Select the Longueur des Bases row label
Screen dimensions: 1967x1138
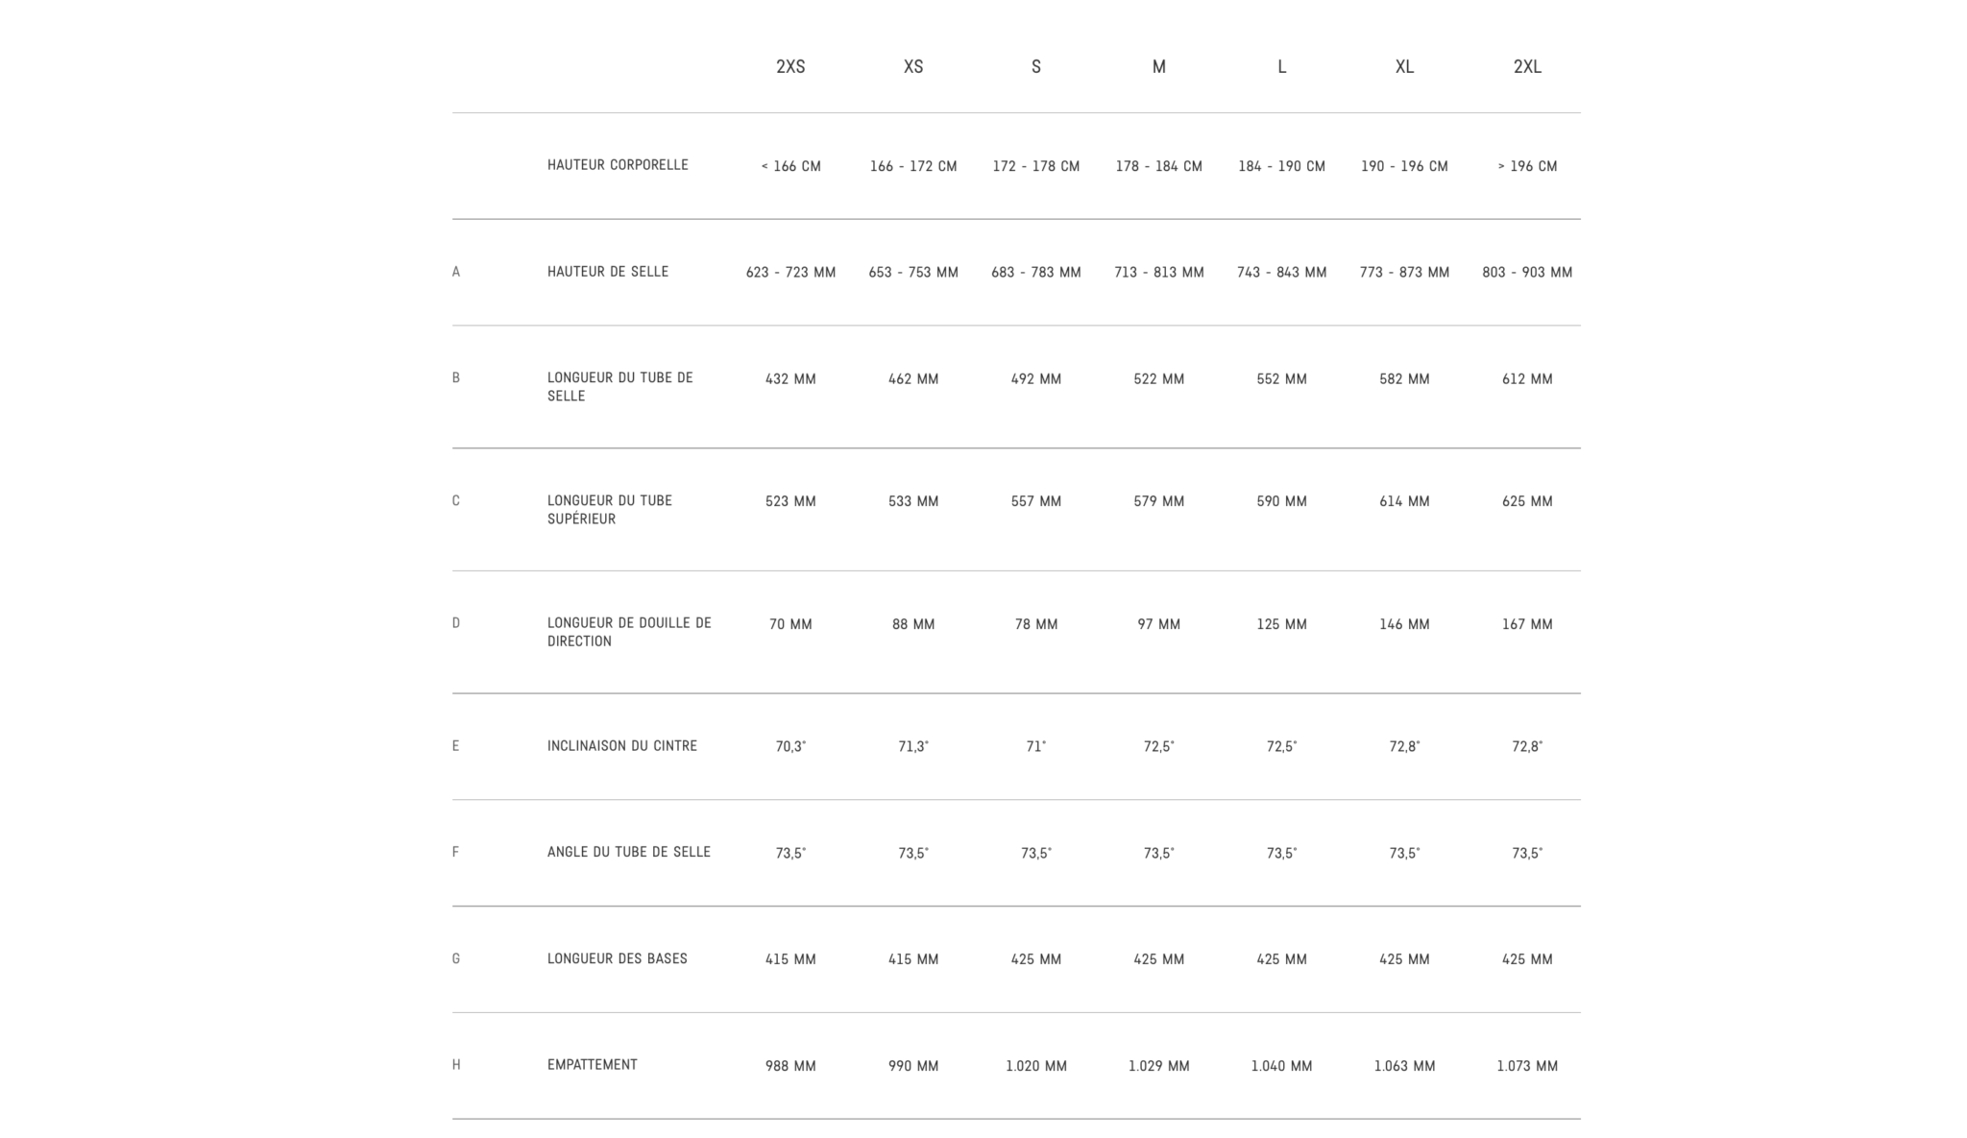tap(618, 958)
